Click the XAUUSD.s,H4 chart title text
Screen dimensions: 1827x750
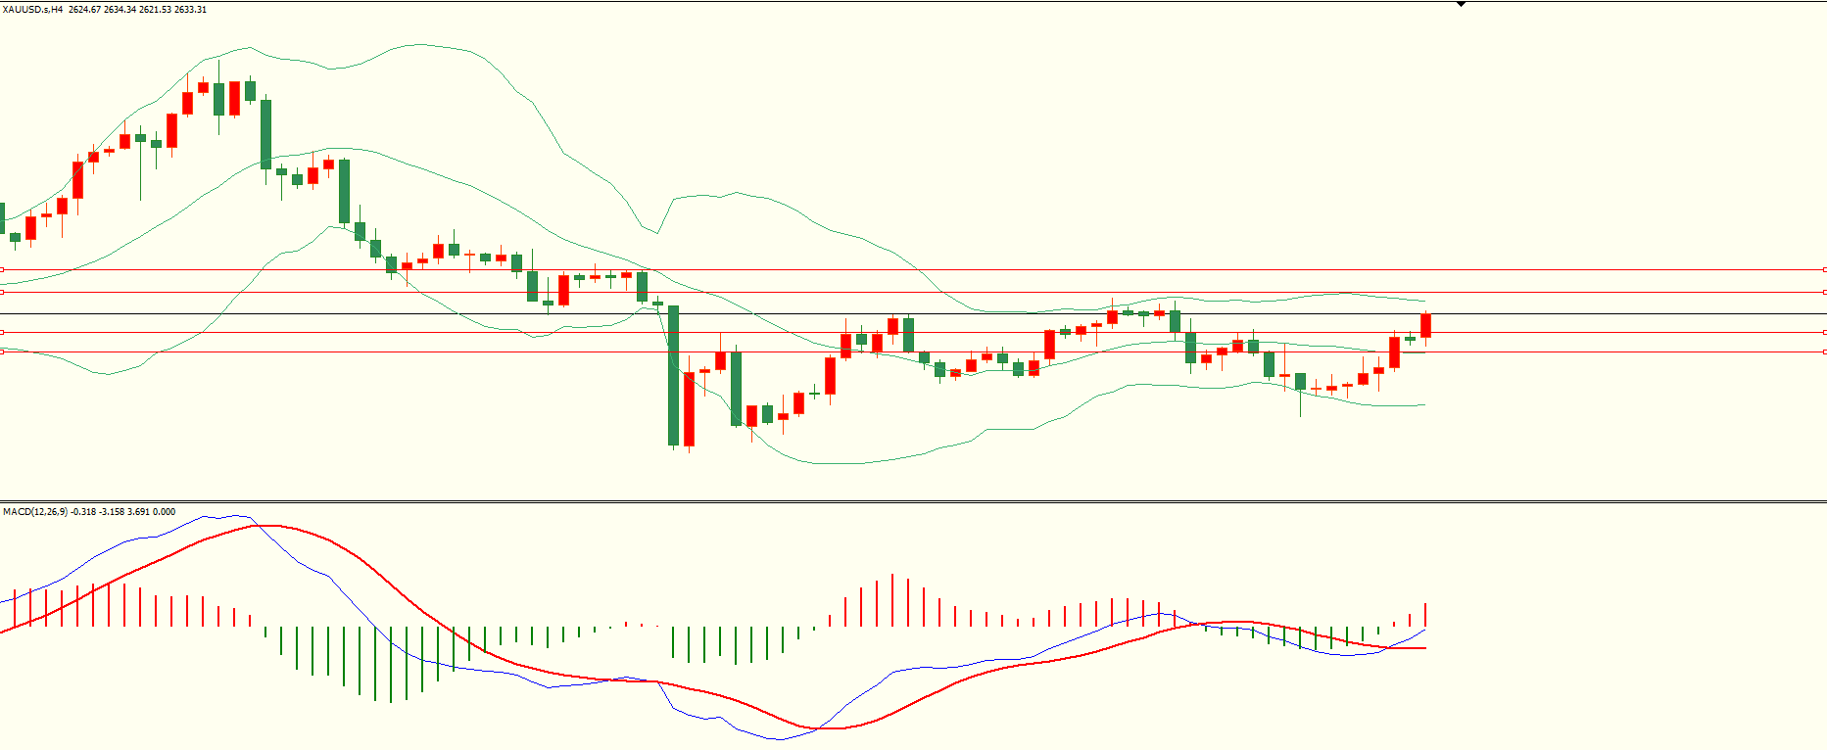pos(32,10)
